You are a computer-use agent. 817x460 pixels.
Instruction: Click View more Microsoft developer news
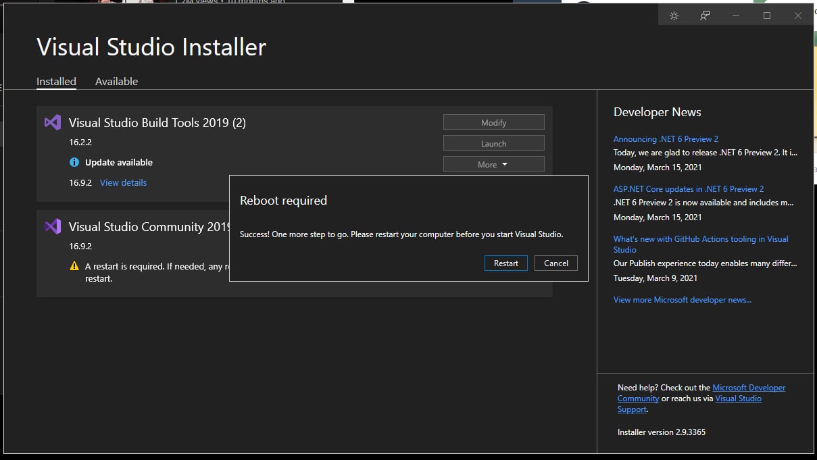pyautogui.click(x=683, y=299)
